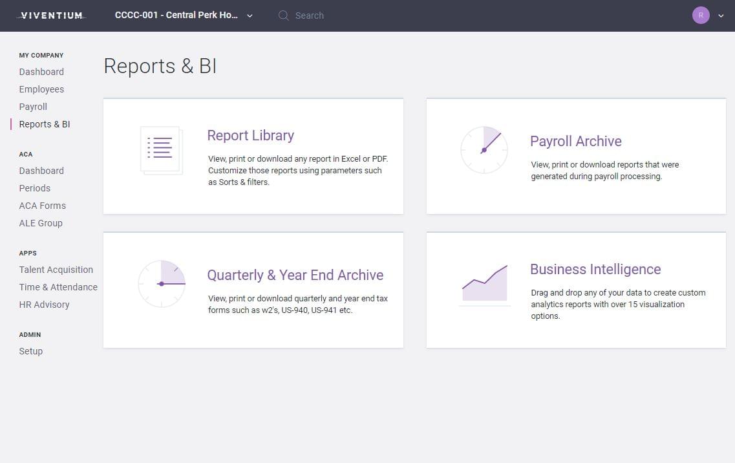
Task: Open the company selector chevron
Action: coord(250,16)
